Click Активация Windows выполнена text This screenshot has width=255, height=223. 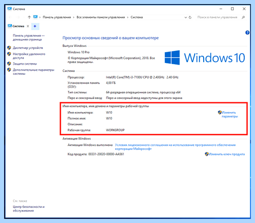(x=90, y=145)
